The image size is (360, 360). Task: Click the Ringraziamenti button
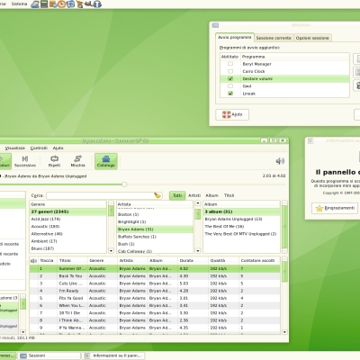tap(335, 208)
